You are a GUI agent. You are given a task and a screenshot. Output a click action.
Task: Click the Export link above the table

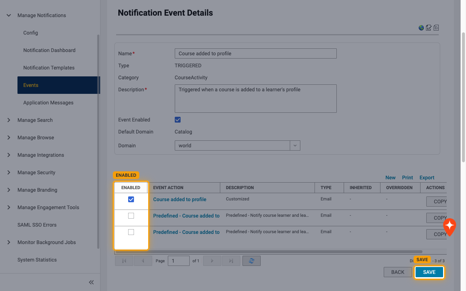[427, 178]
